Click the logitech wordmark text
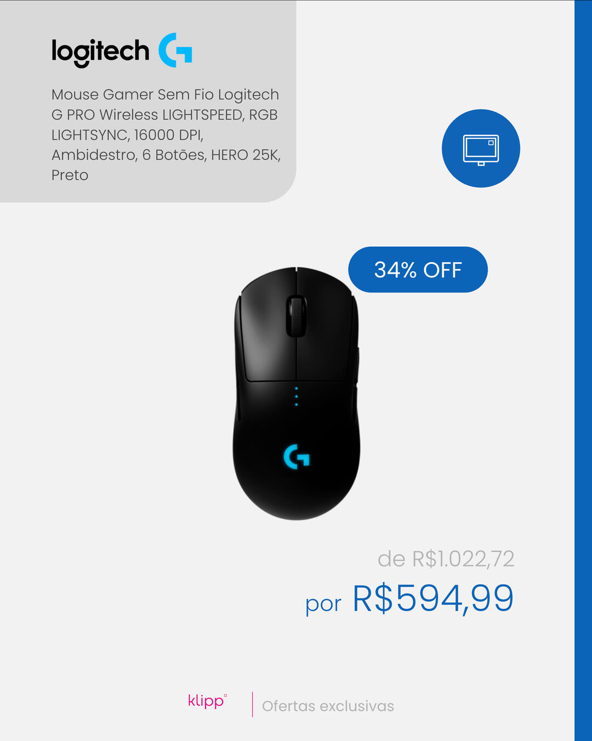The width and height of the screenshot is (592, 741). tap(100, 53)
